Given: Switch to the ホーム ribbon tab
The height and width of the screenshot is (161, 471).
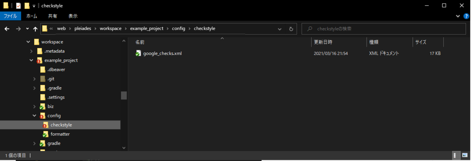Looking at the screenshot, I should (x=32, y=16).
